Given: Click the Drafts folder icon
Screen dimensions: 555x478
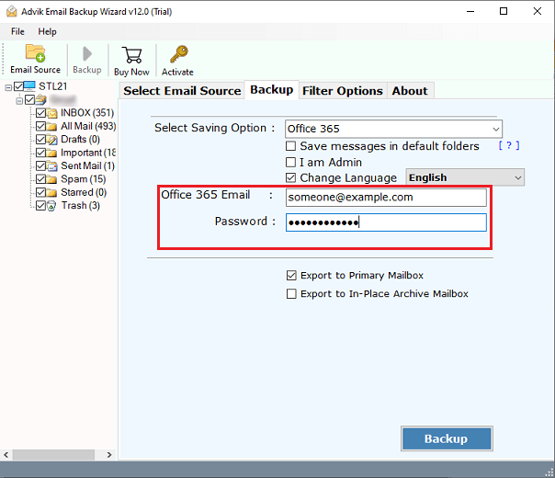Looking at the screenshot, I should [x=51, y=140].
